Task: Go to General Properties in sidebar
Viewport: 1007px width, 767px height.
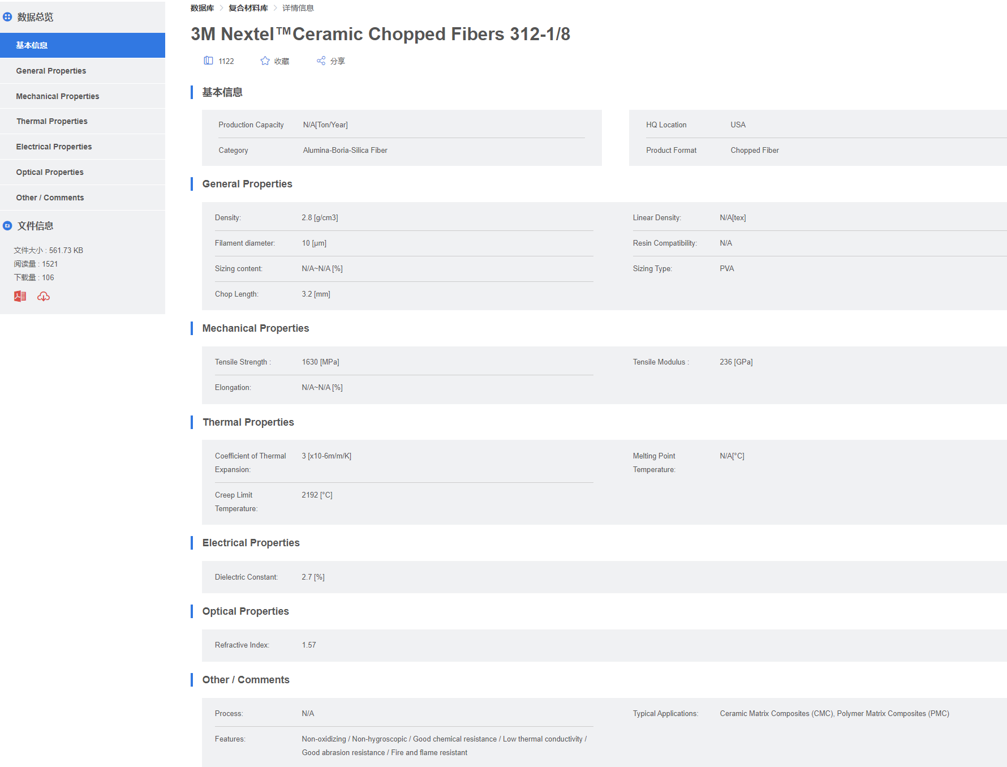Action: (x=83, y=71)
